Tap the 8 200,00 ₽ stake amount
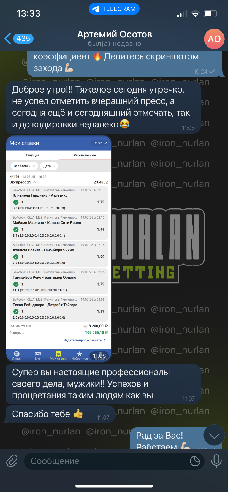Screen dimensions: 228x492 98,326
